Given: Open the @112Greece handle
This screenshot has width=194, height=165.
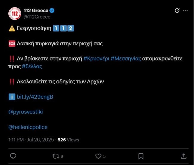Looking at the screenshot, I should (x=37, y=17).
